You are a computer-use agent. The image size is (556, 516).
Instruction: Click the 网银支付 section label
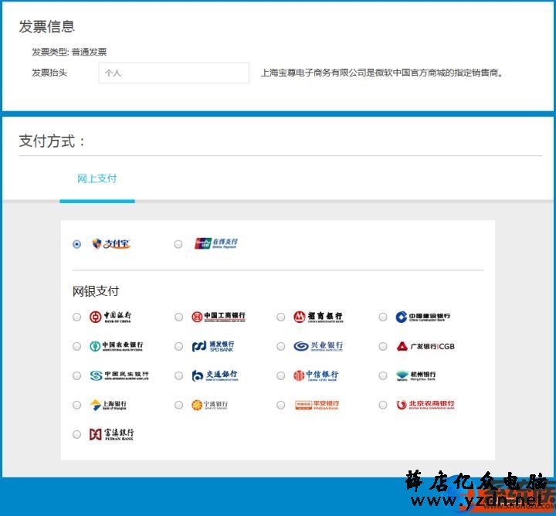click(96, 291)
